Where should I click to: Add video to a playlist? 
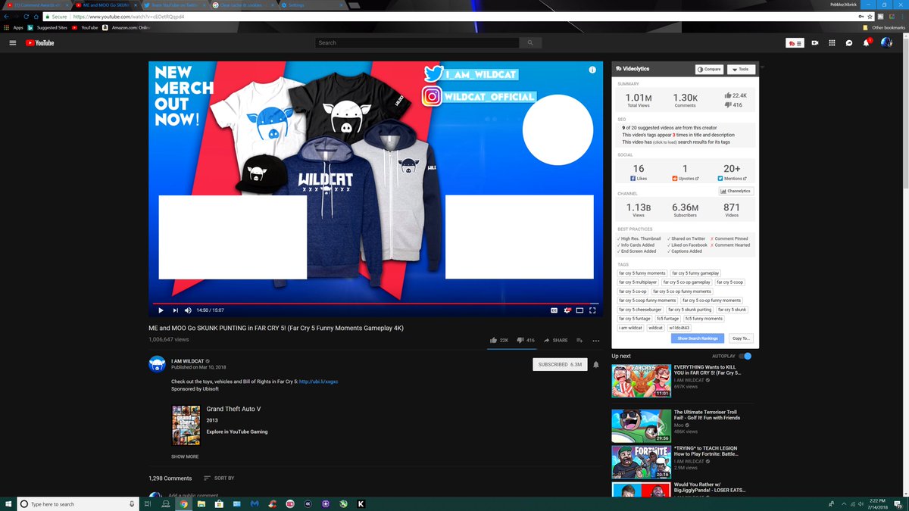tap(579, 341)
